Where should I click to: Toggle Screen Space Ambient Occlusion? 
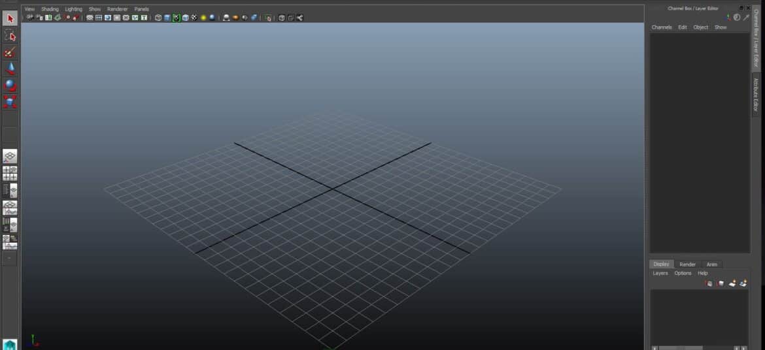pos(226,18)
